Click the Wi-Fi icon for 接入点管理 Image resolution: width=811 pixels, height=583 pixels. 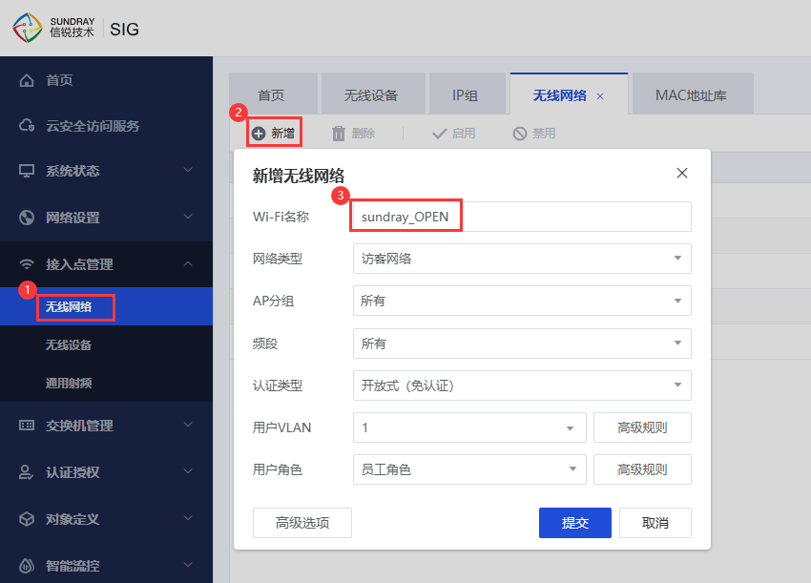click(27, 264)
